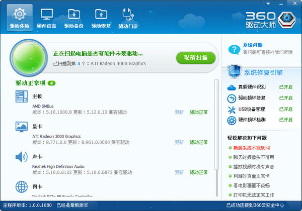Minimize the 360驱动大师 window
Image resolution: width=302 pixels, height=211 pixels.
pyautogui.click(x=281, y=4)
